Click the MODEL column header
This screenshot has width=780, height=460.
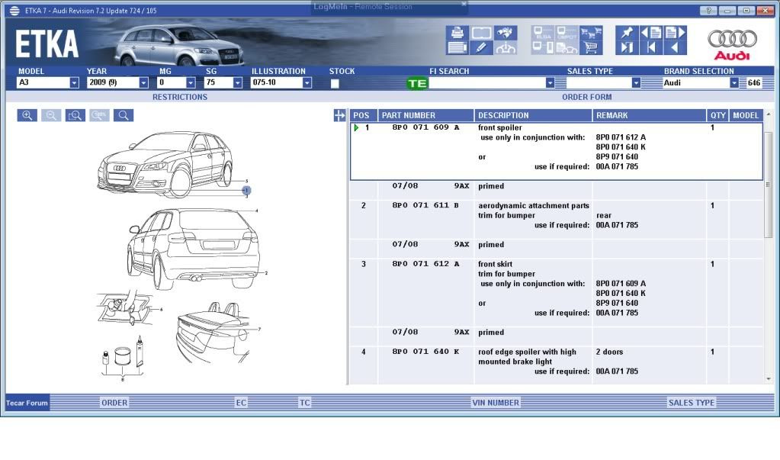[745, 115]
